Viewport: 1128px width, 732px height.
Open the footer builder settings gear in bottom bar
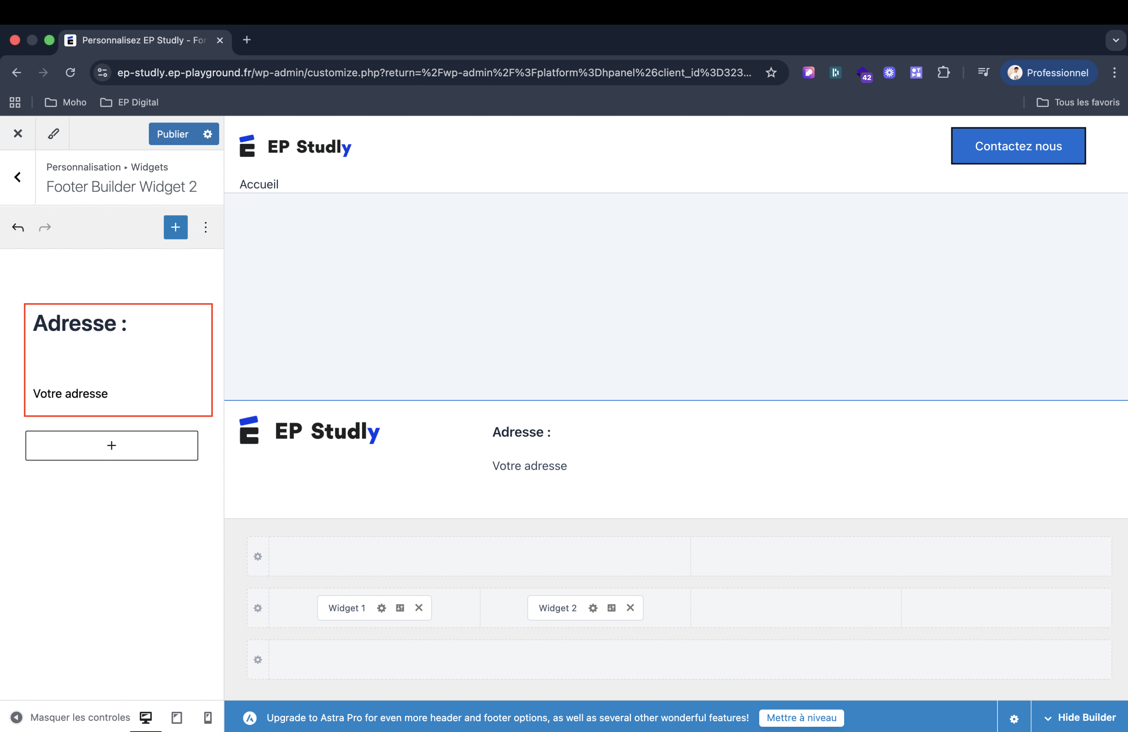tap(1014, 718)
